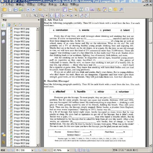The width and height of the screenshot is (153, 153).
Task: Open the 帮助(H) menu
Action: (74, 5)
